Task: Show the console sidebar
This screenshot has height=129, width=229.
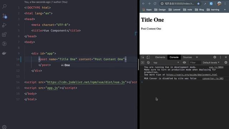Action: pyautogui.click(x=143, y=63)
